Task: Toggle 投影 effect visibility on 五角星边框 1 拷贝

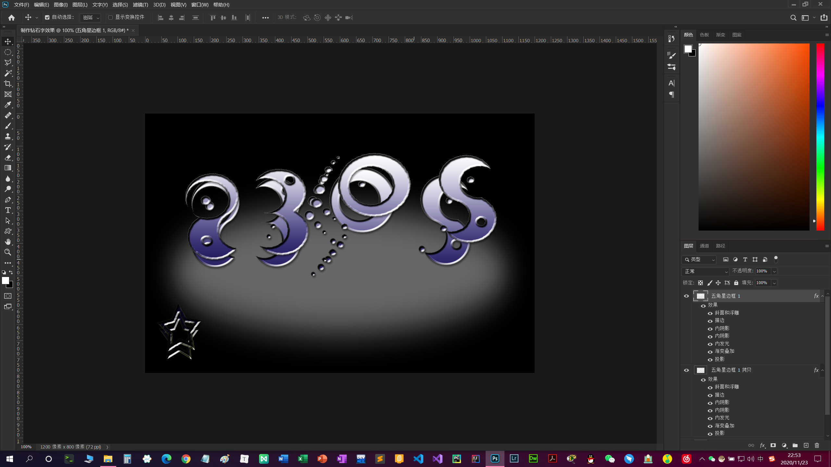Action: pos(710,434)
